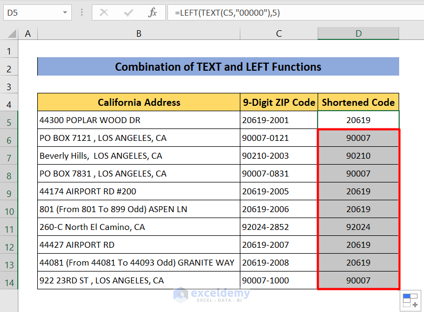Open the Auto Fill Options button
Image resolution: width=424 pixels, height=312 pixels.
(410, 300)
